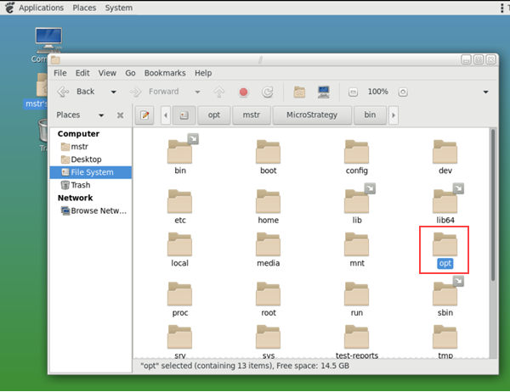Select Trash in the Places sidebar
The height and width of the screenshot is (392, 510).
pos(80,185)
